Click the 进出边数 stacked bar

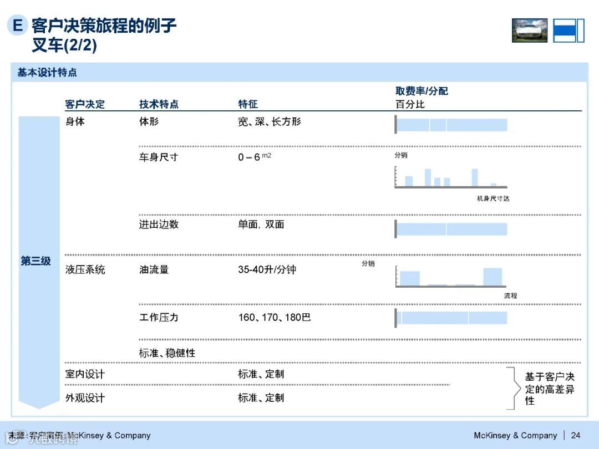(x=451, y=229)
